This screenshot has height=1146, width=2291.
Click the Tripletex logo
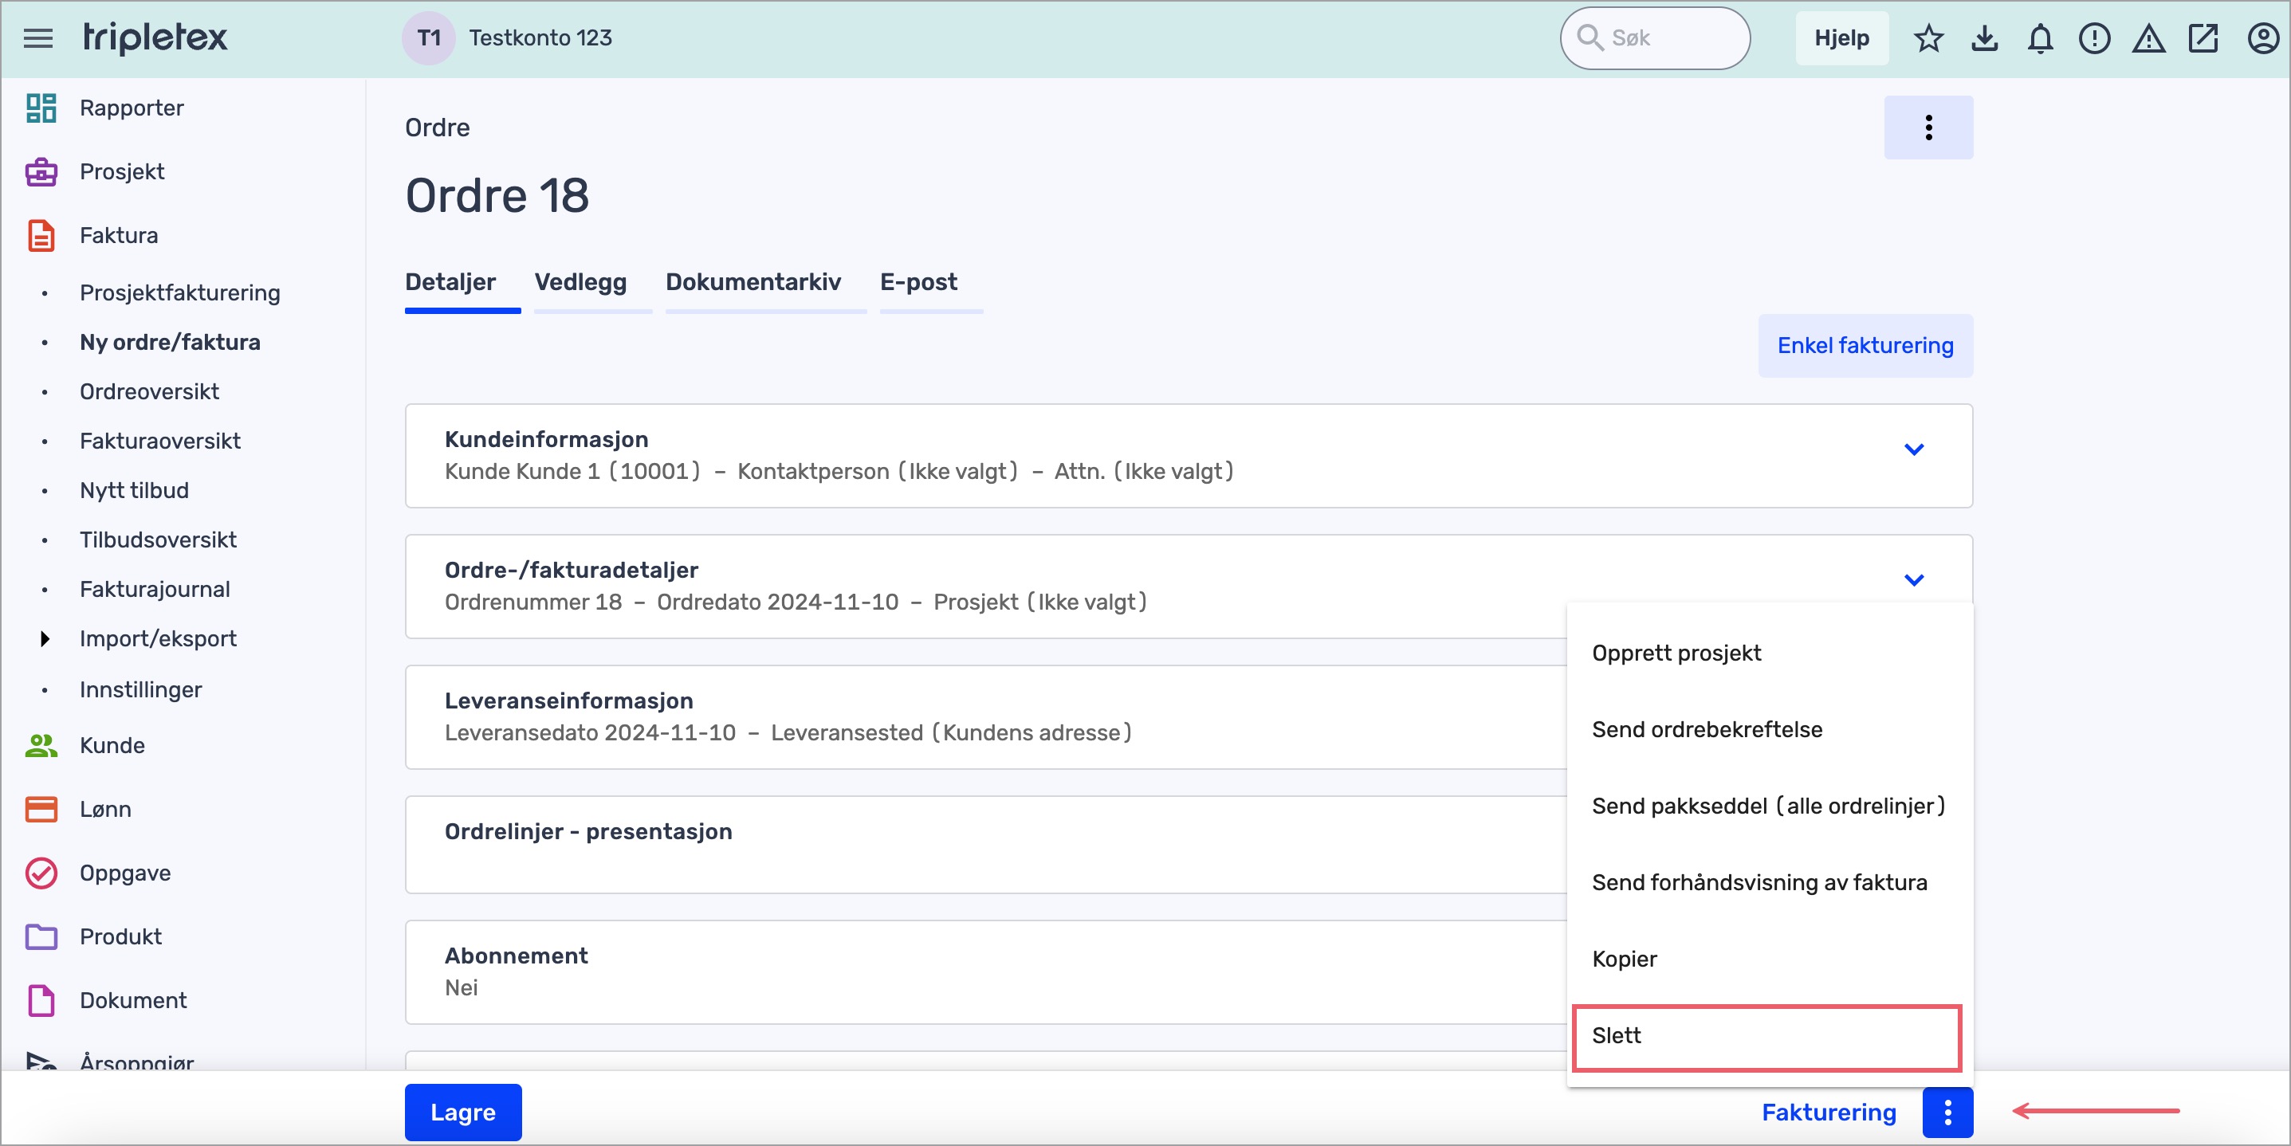click(155, 37)
